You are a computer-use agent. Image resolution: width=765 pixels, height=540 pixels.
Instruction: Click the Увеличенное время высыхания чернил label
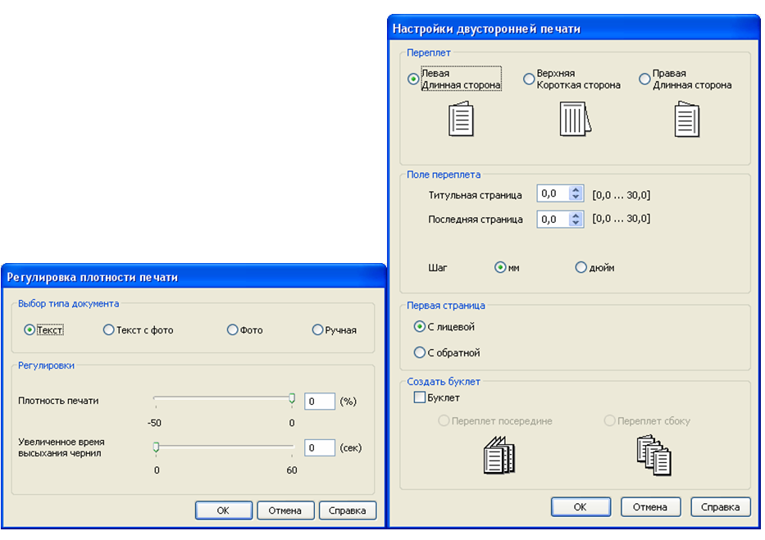pyautogui.click(x=61, y=447)
